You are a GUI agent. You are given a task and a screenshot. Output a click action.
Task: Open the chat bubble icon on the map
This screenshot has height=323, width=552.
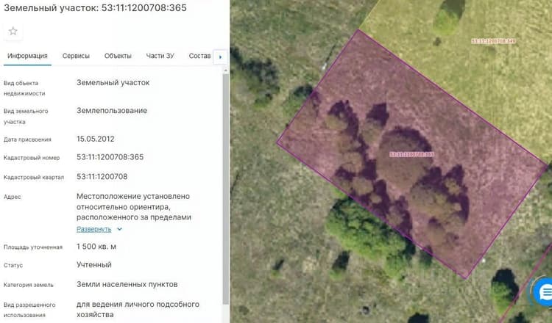coord(544,291)
